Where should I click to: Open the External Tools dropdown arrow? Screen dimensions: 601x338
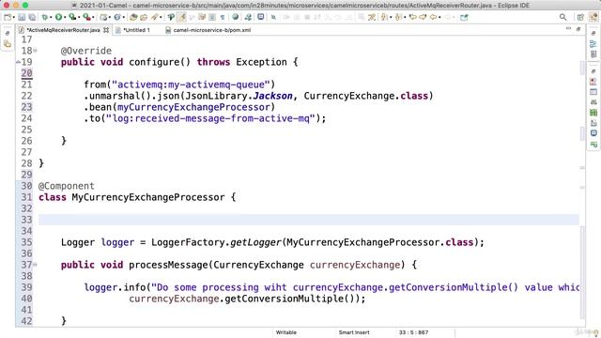click(93, 17)
